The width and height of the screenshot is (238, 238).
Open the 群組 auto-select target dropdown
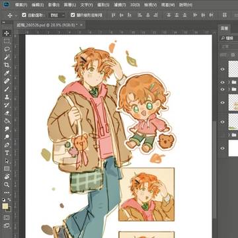(57, 15)
